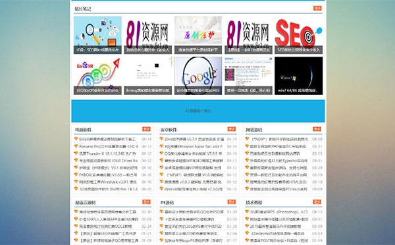Click the orange 更多 badge in 安卓软件 panel
This screenshot has height=245, width=395.
232,129
